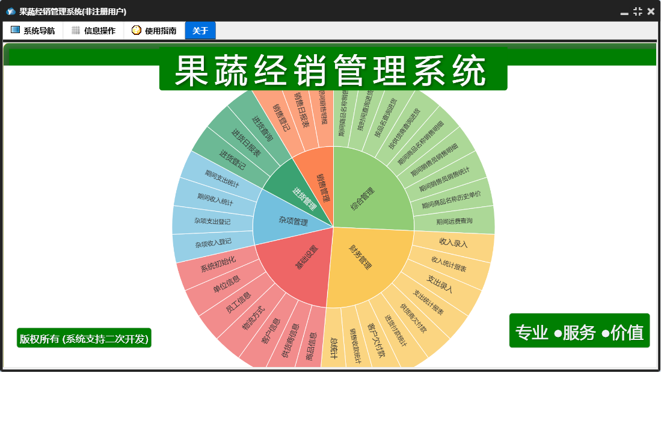Select the 客户信息 segment
Viewport: 661px width, 435px height.
click(270, 331)
